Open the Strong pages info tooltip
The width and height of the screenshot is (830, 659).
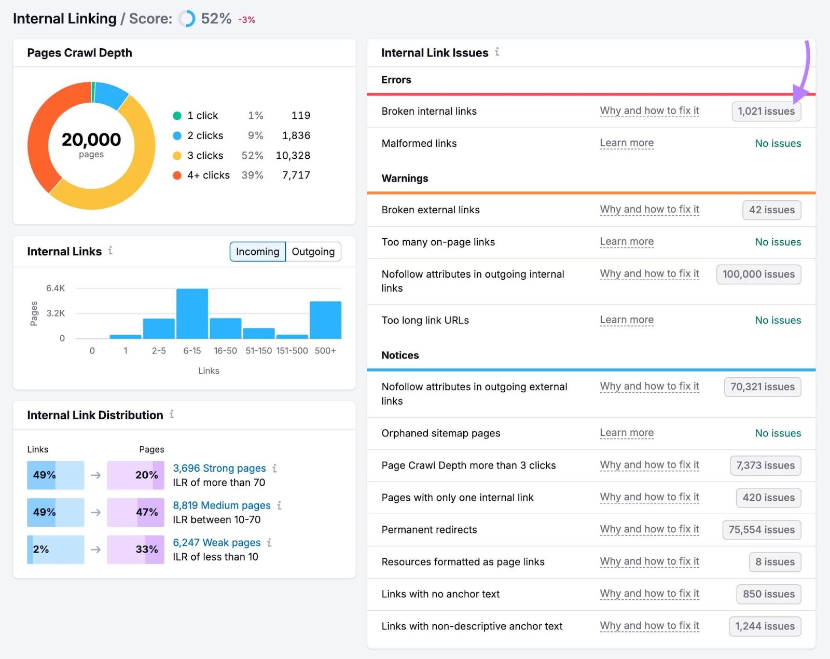pos(275,468)
